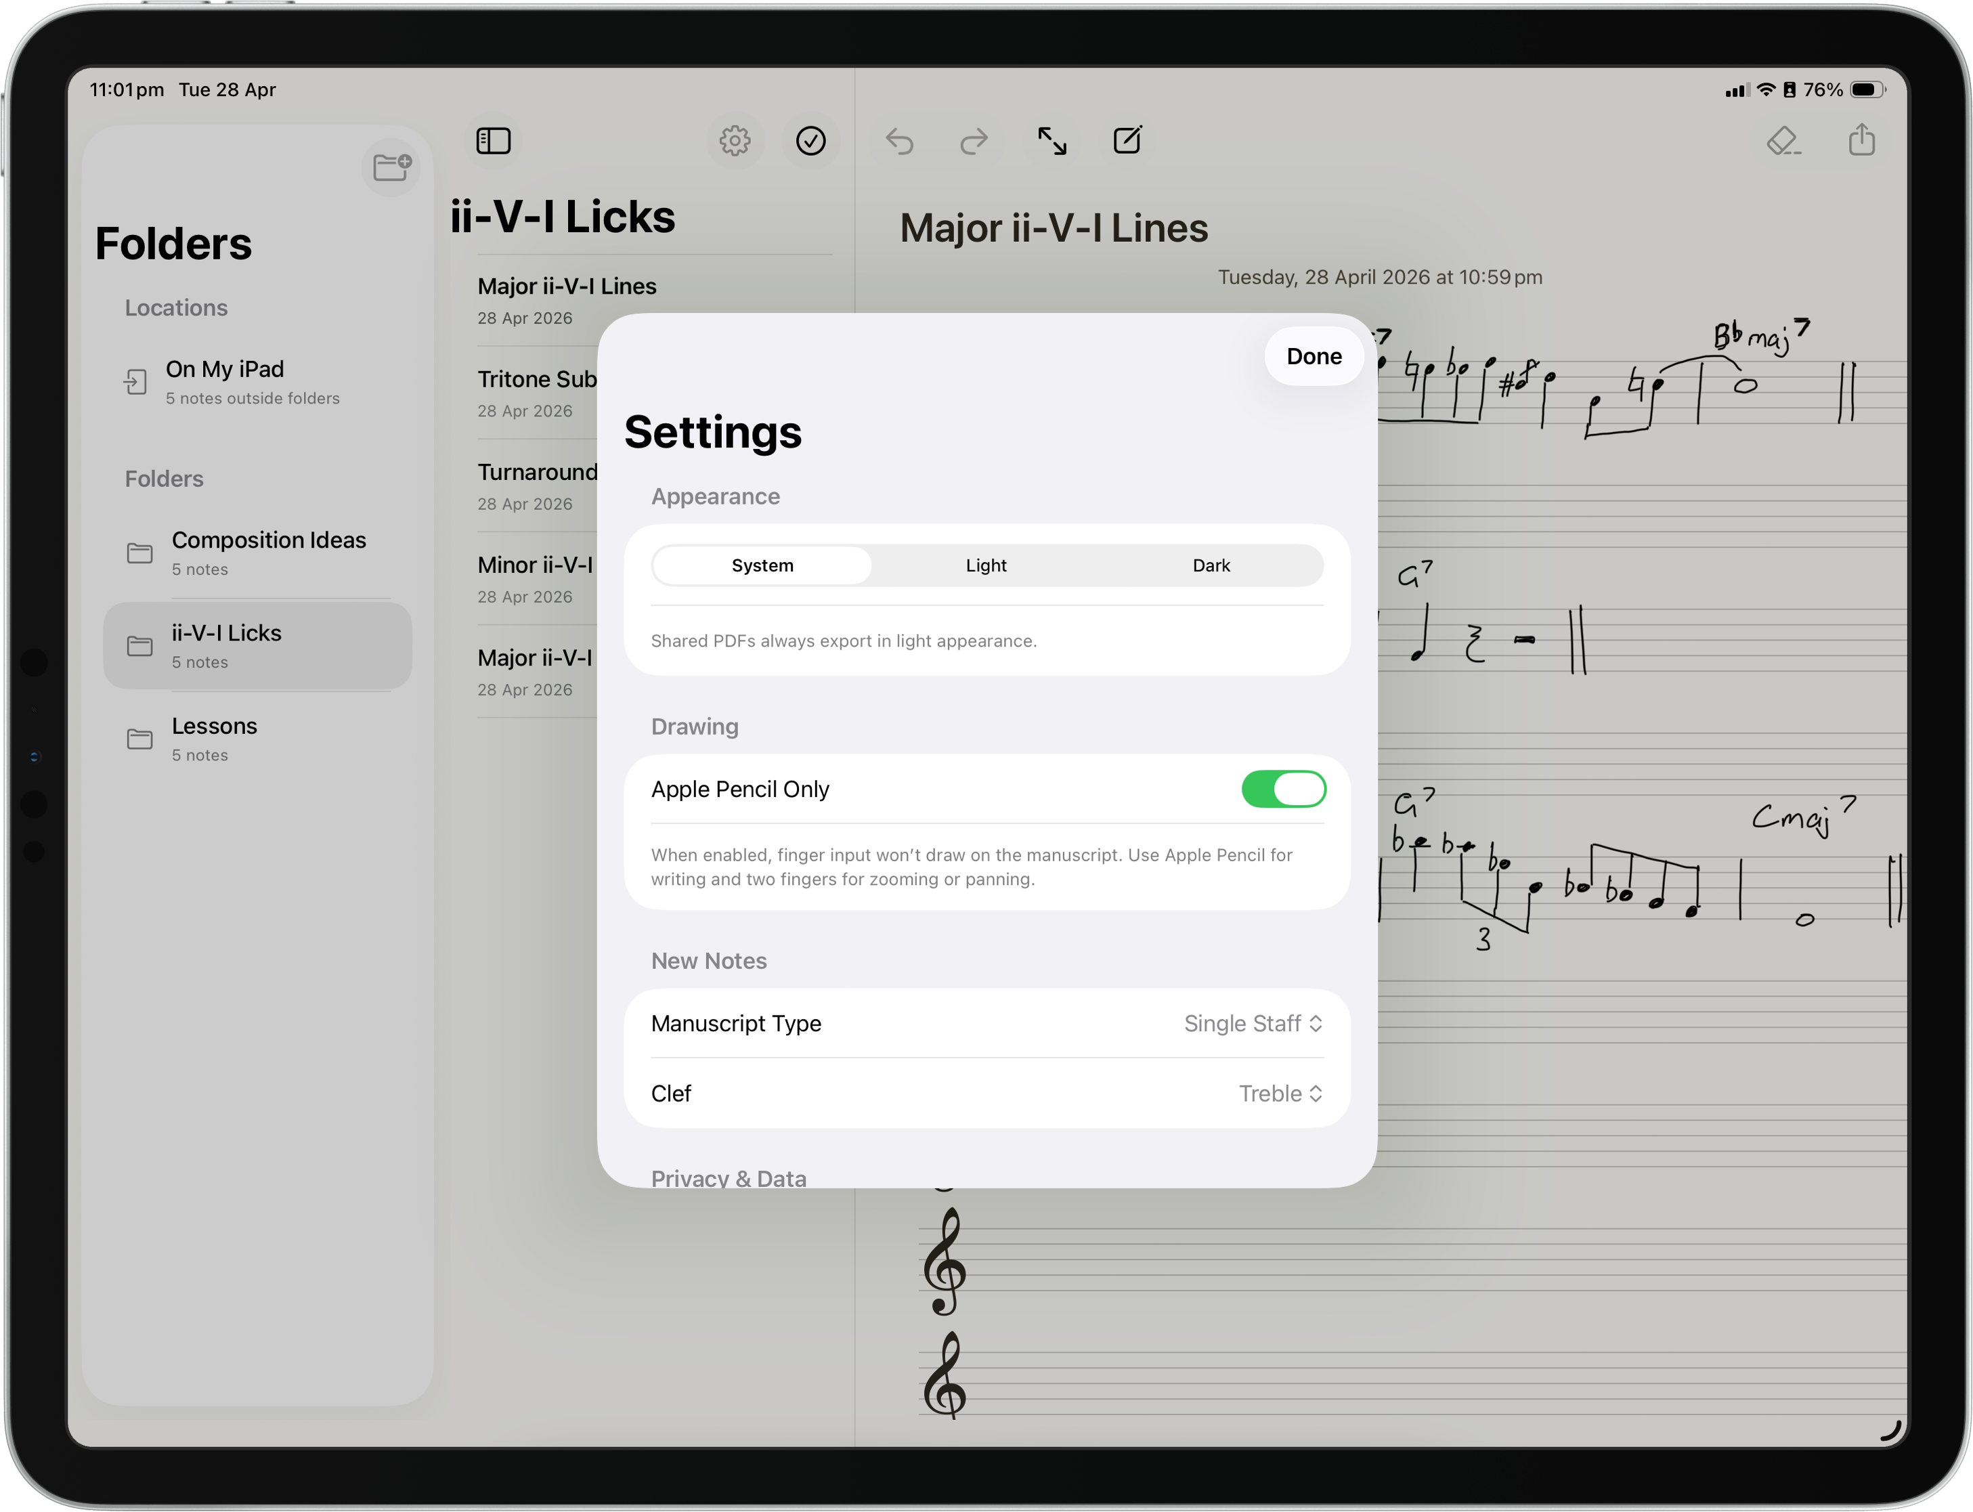
Task: Click the Composition Ideas folder icon
Action: coord(139,553)
